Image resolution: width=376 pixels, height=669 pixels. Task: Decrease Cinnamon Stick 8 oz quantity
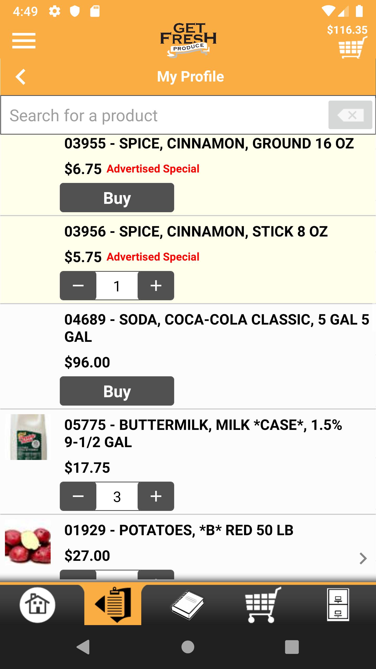coord(78,285)
